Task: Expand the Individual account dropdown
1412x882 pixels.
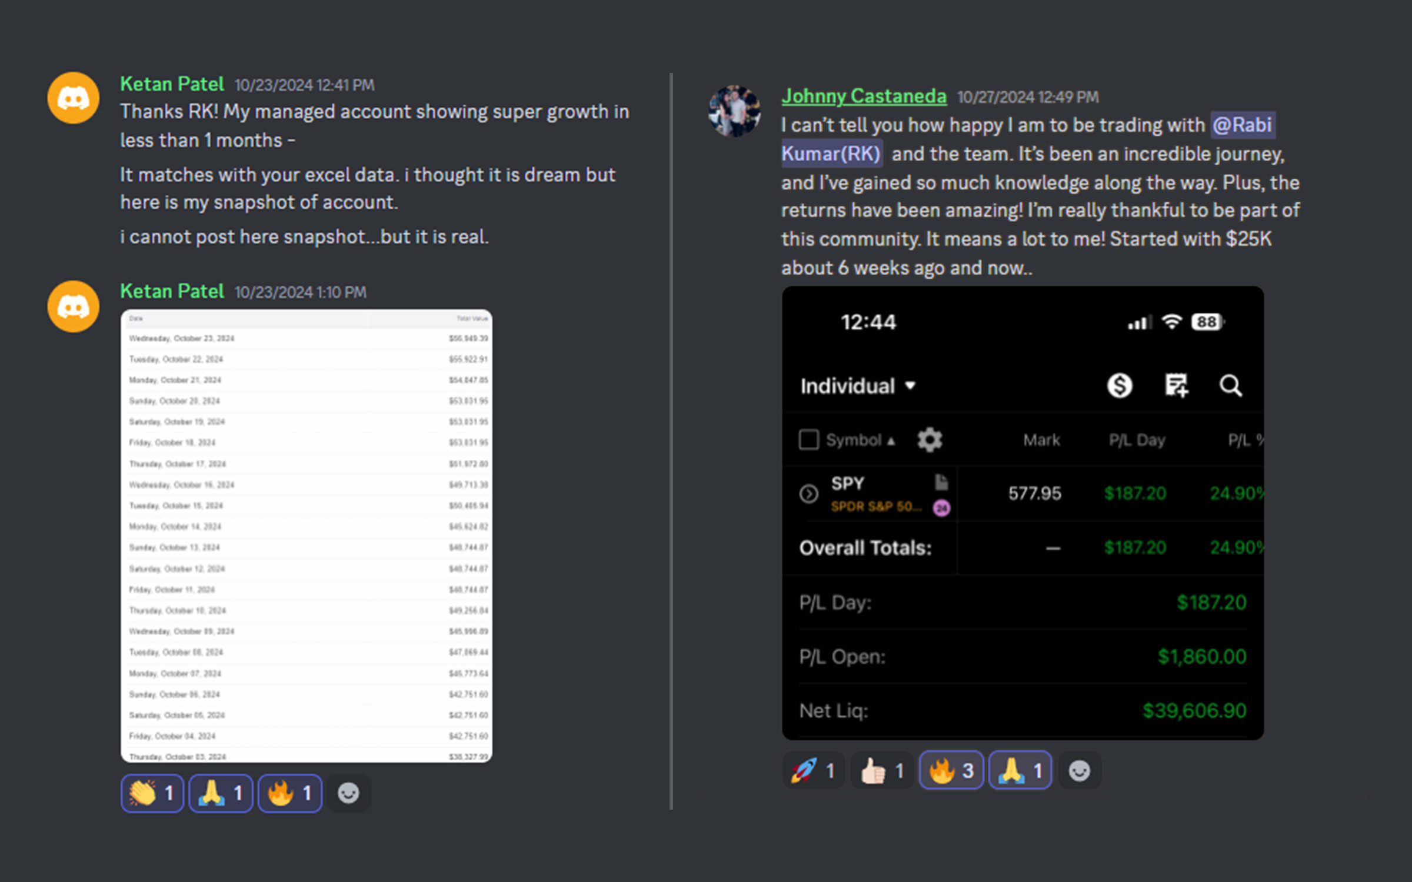Action: 858,386
